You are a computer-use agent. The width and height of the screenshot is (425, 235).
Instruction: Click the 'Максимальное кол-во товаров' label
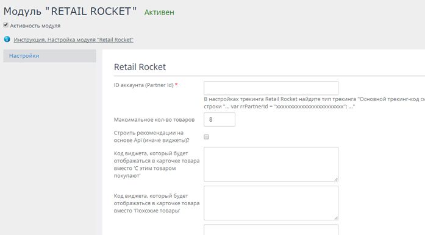pos(154,120)
